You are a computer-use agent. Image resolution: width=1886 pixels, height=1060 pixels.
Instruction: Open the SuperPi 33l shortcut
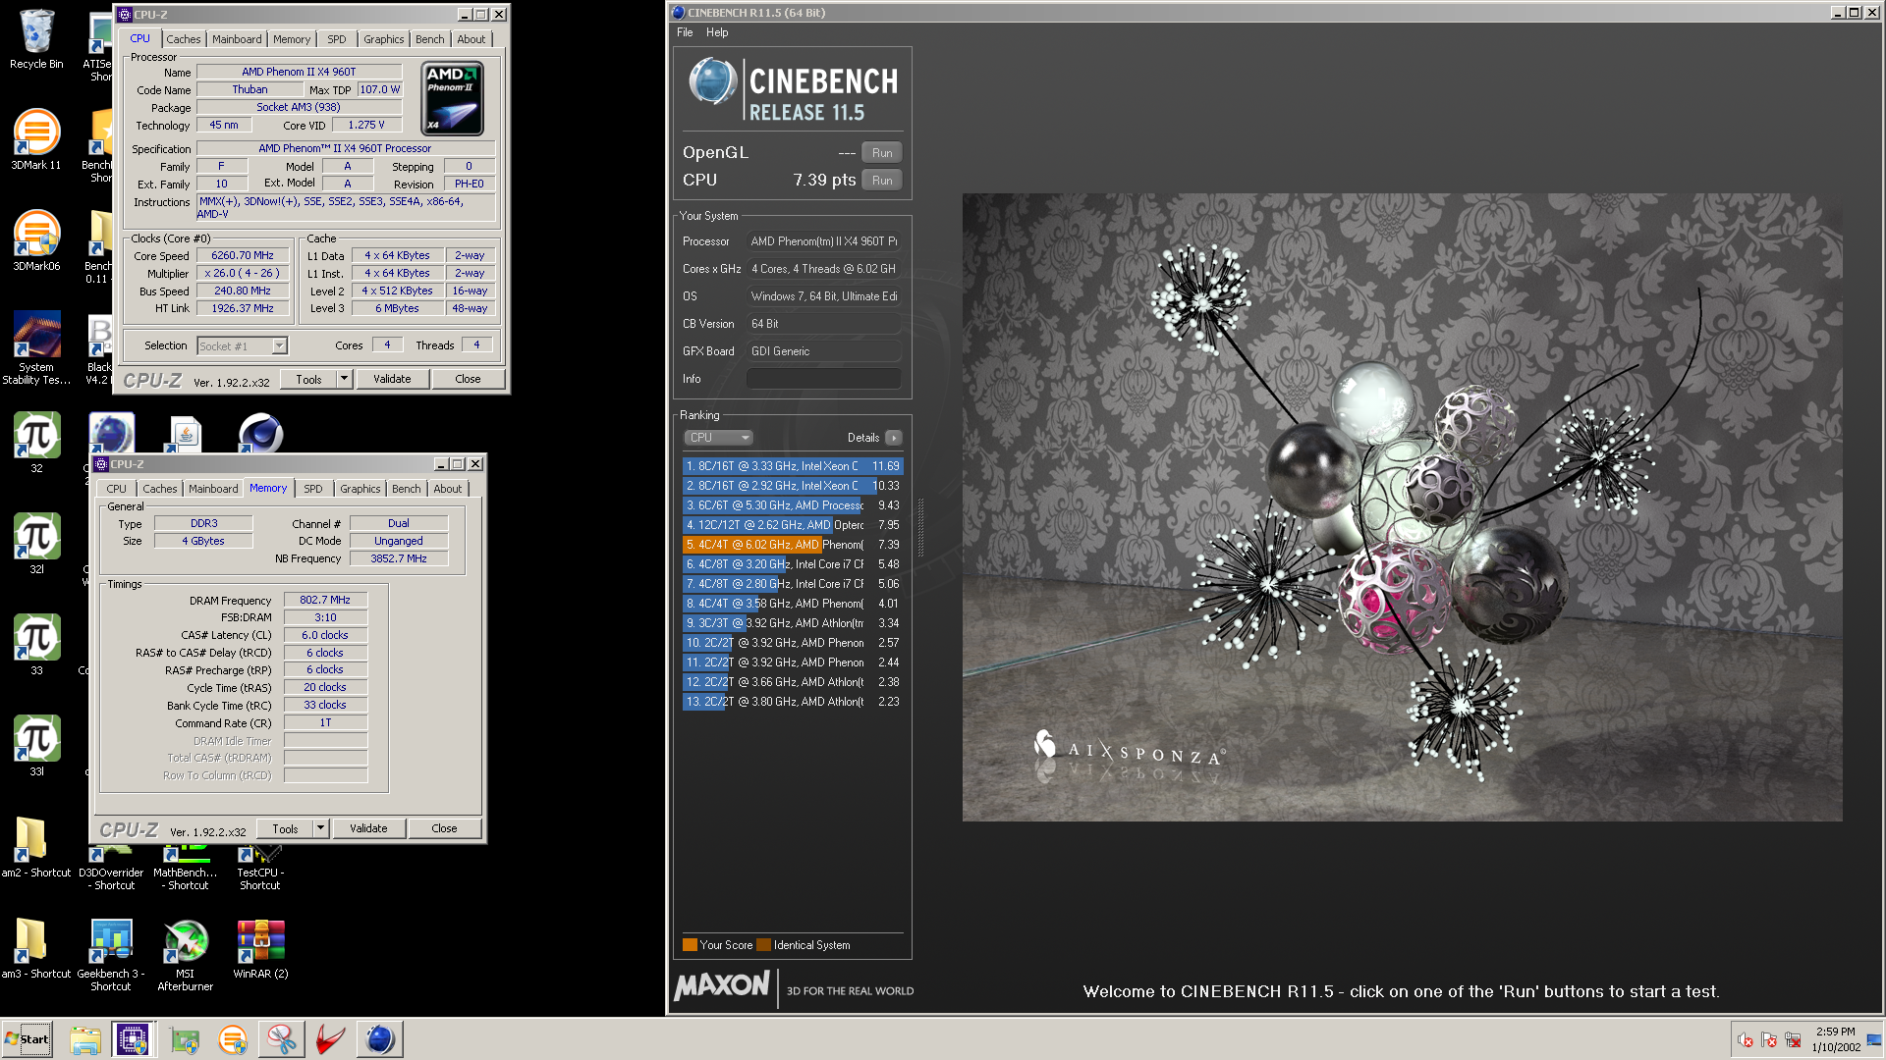(36, 746)
